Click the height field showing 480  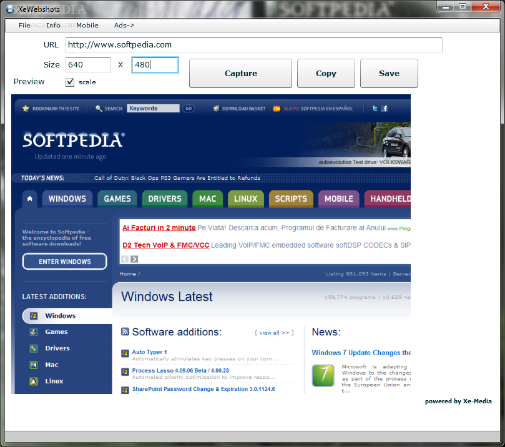pyautogui.click(x=155, y=65)
